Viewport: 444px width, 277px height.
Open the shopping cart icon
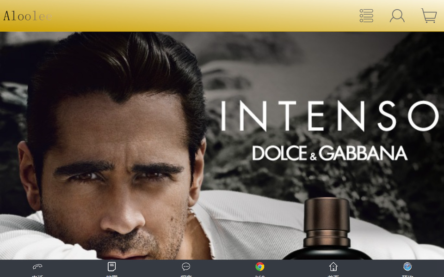(x=429, y=16)
